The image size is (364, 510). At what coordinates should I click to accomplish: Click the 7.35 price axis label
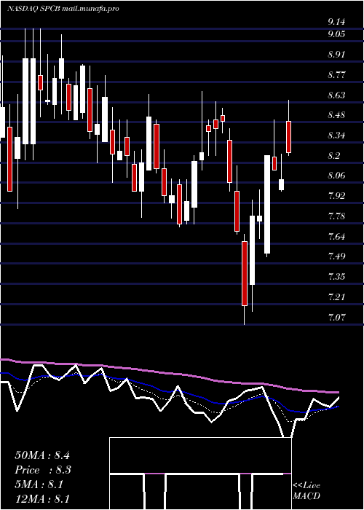coord(336,277)
